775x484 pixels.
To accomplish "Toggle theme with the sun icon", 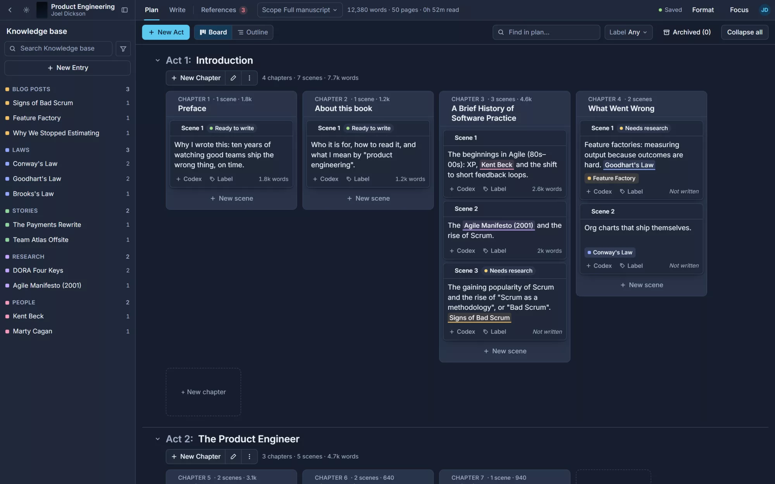I will [26, 10].
